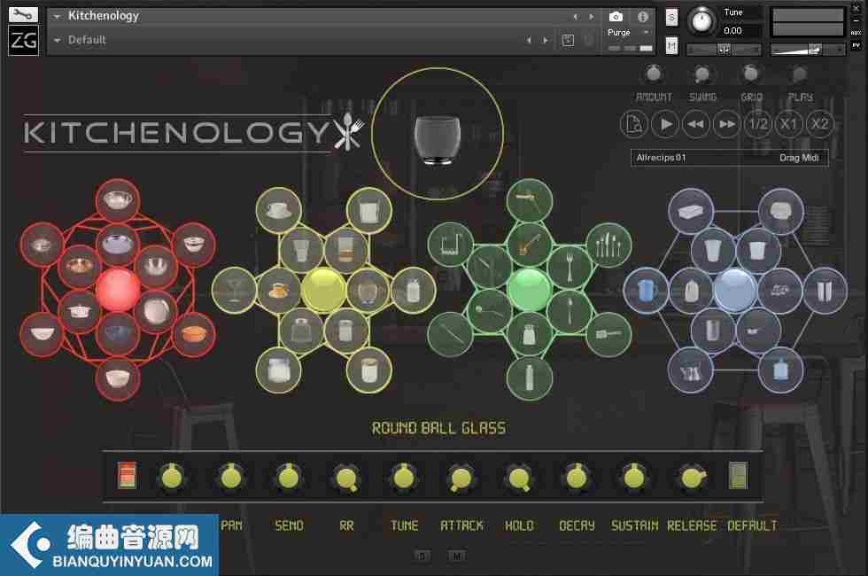Set playback speed to 1/2
Screen dimensions: 868x576
click(x=758, y=124)
